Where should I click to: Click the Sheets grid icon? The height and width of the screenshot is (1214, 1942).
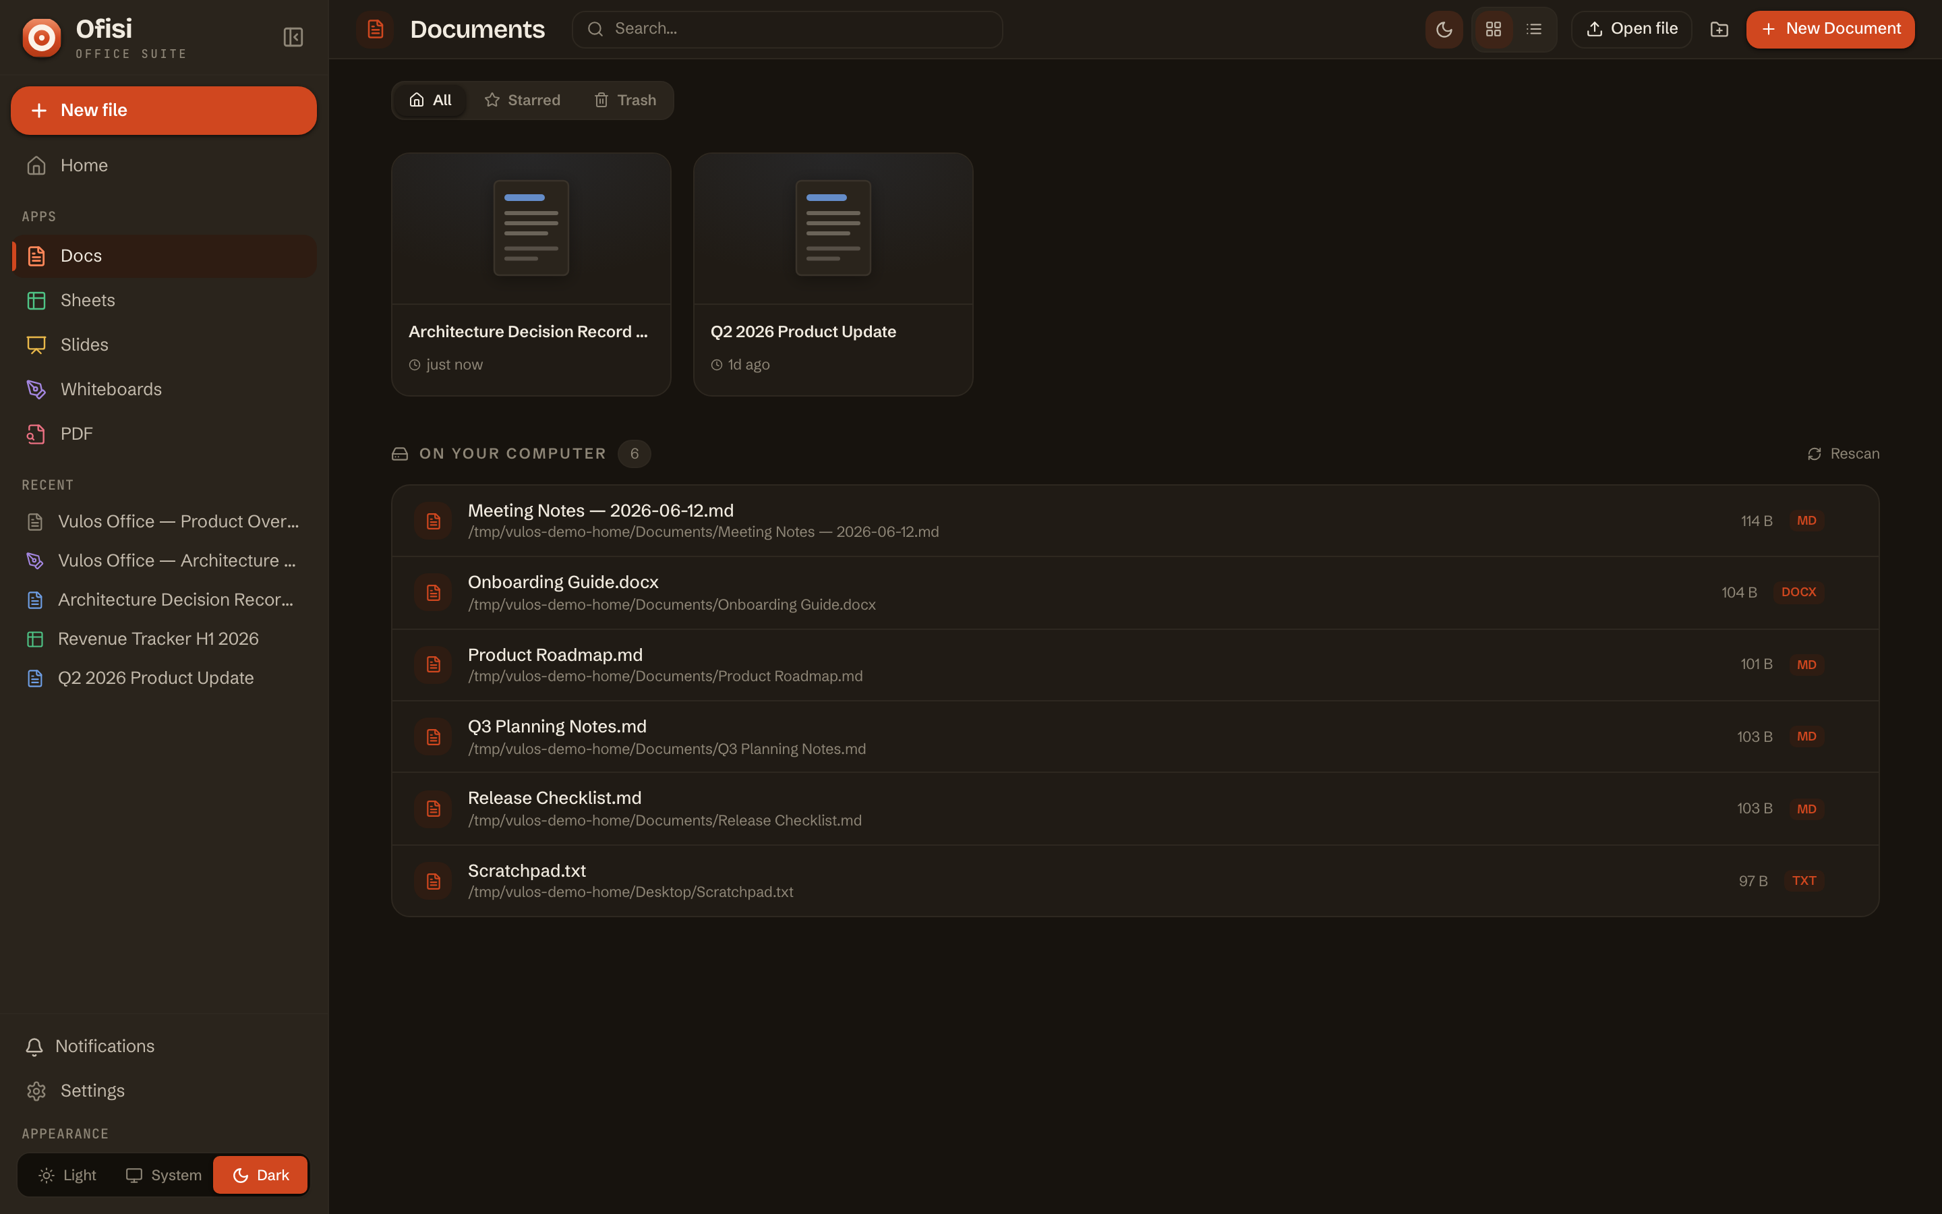coord(36,300)
